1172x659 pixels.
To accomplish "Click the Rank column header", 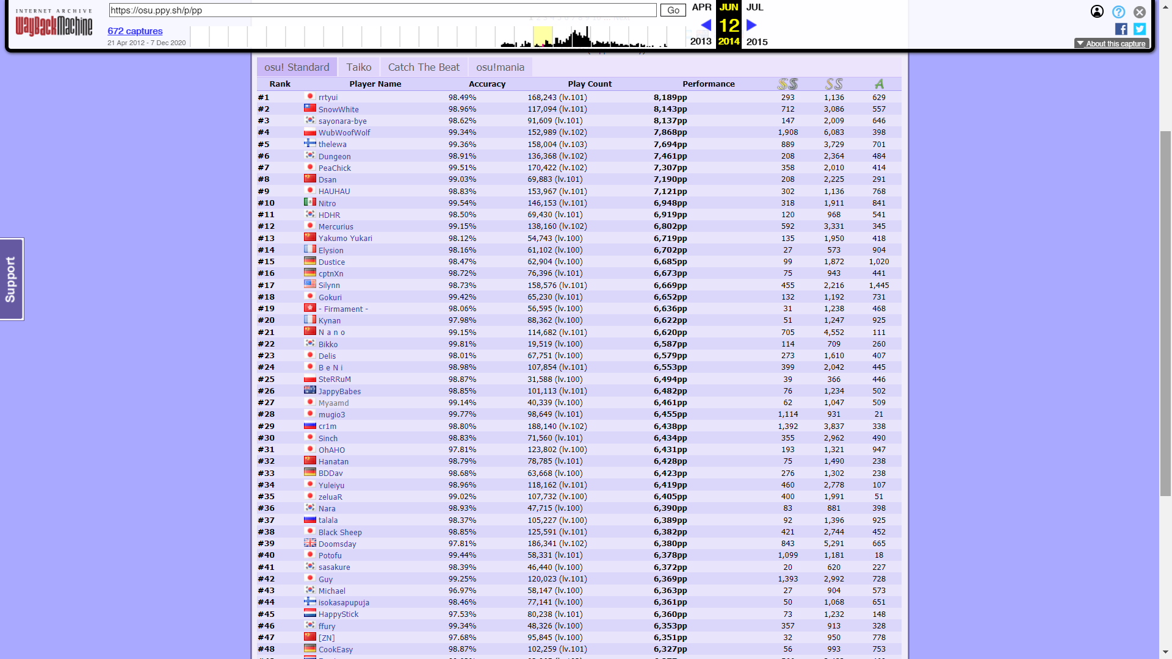I will tap(280, 84).
